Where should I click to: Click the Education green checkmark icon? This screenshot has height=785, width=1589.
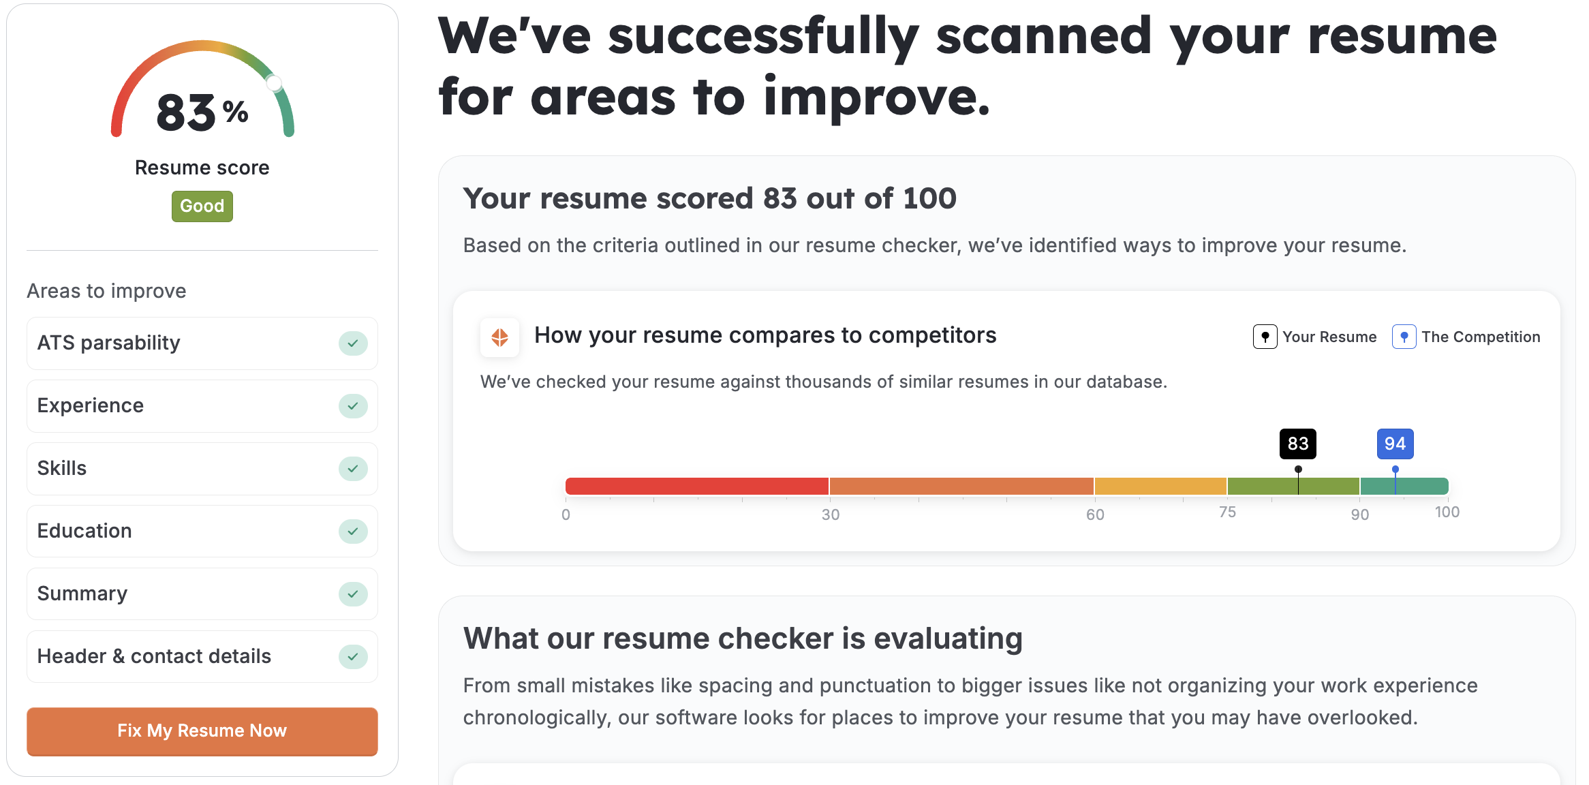(353, 532)
